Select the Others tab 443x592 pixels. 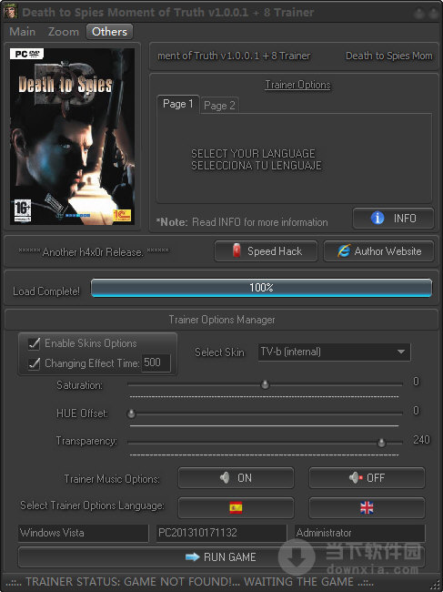click(x=109, y=32)
